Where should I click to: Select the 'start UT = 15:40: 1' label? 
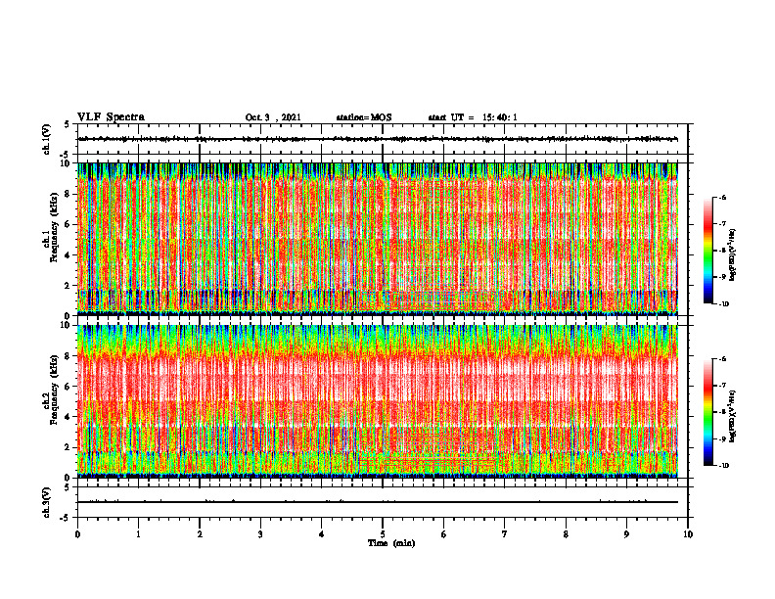[x=473, y=117]
